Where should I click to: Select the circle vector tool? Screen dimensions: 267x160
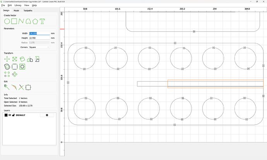tap(7, 21)
